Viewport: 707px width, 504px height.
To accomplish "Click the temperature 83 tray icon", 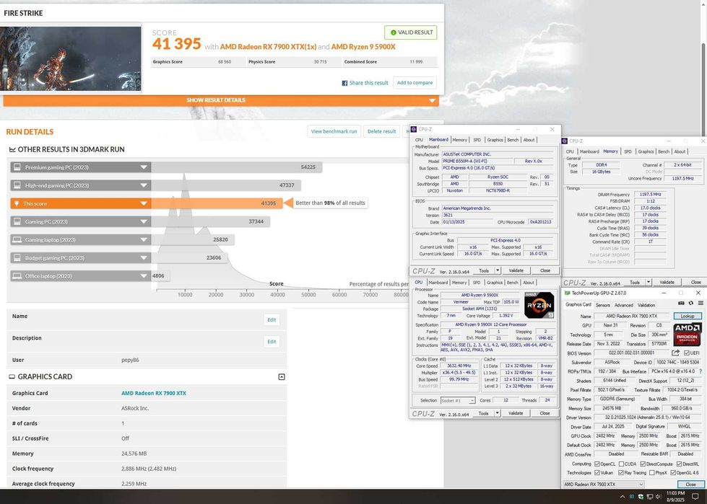I will pos(632,497).
